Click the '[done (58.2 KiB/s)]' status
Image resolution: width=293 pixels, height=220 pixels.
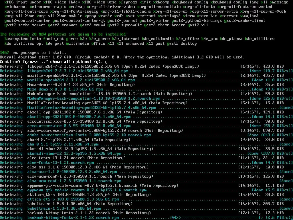point(271,126)
